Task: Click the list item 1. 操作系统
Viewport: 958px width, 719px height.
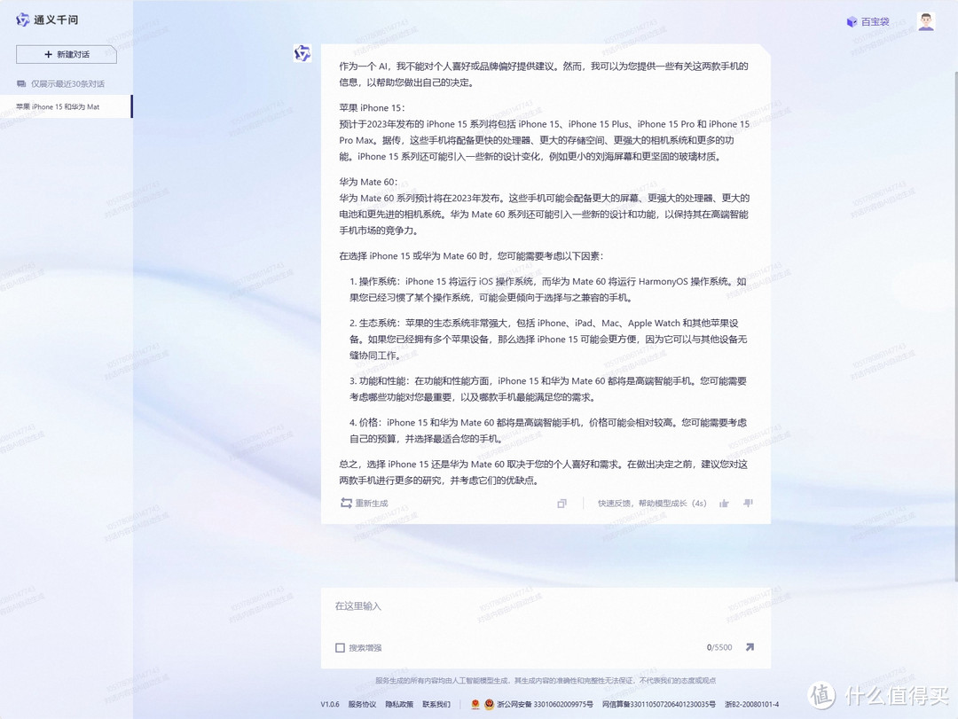Action: click(548, 290)
